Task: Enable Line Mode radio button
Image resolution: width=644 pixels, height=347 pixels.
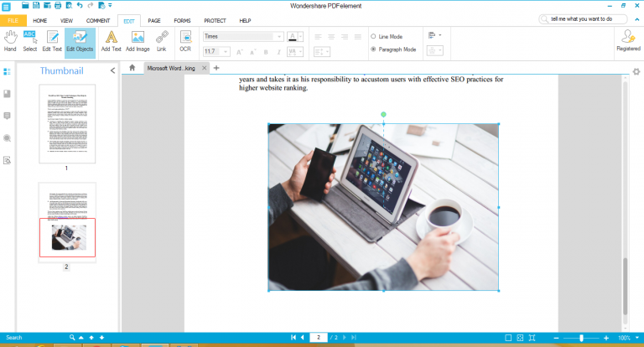Action: (x=373, y=37)
